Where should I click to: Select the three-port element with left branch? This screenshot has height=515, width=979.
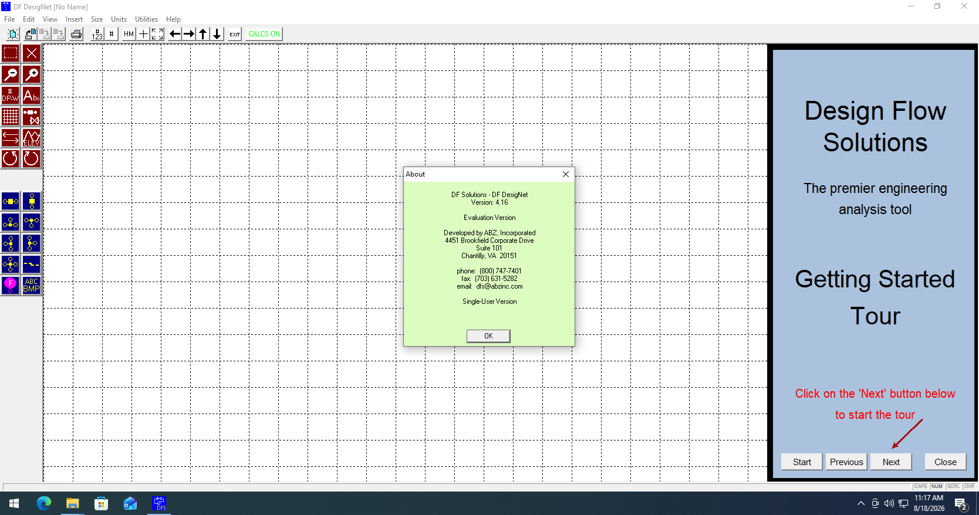(11, 243)
